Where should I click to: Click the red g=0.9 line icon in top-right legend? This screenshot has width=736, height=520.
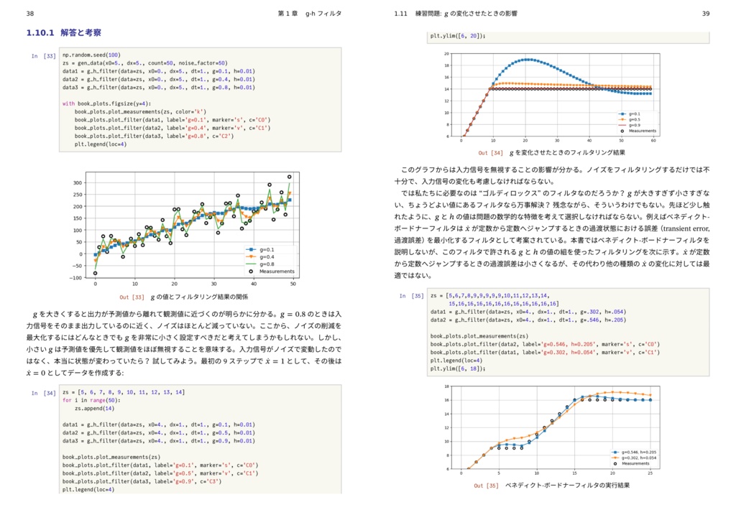tap(622, 124)
